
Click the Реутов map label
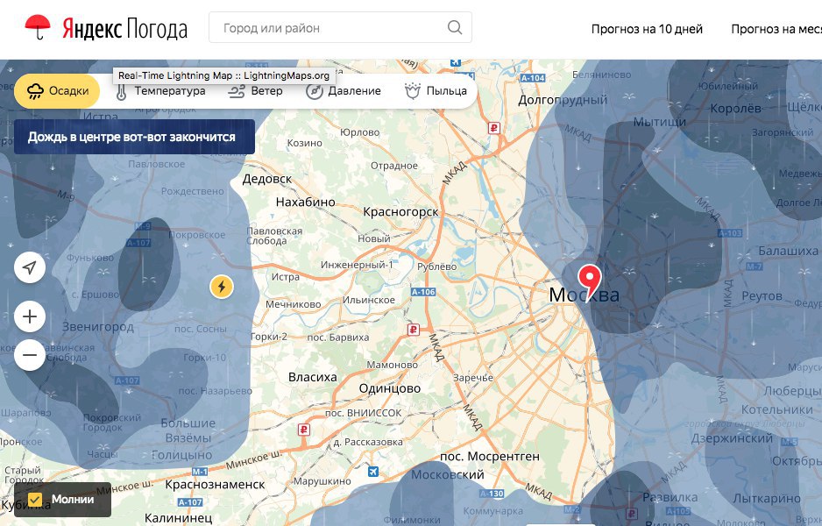pyautogui.click(x=762, y=296)
